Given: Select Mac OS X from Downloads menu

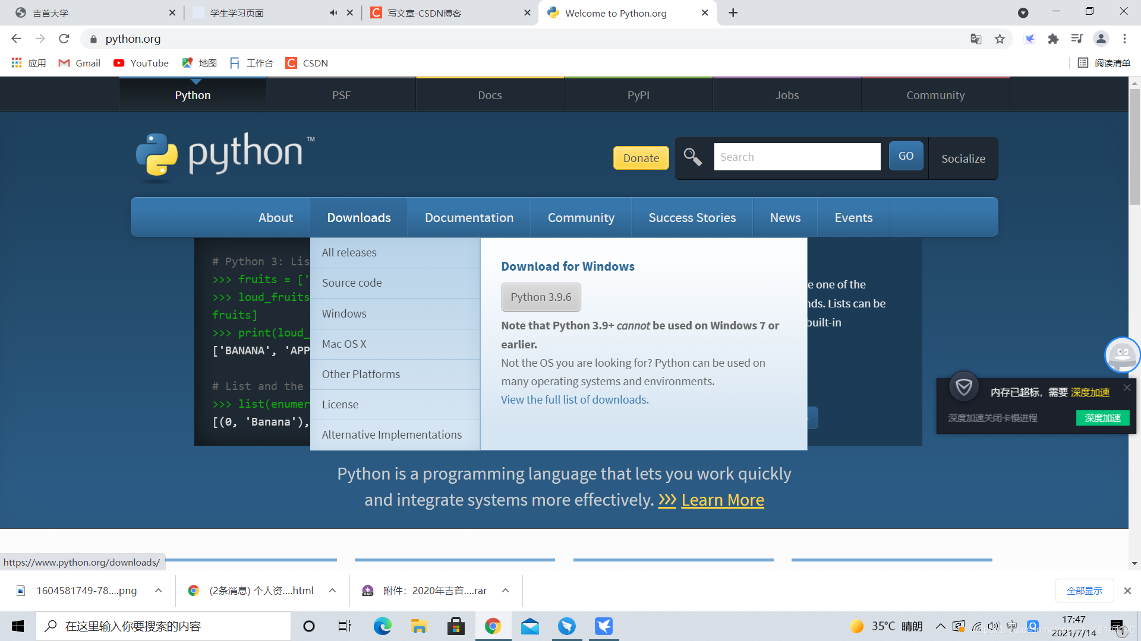Looking at the screenshot, I should [x=395, y=344].
